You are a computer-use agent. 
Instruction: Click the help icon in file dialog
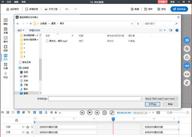click(x=177, y=30)
